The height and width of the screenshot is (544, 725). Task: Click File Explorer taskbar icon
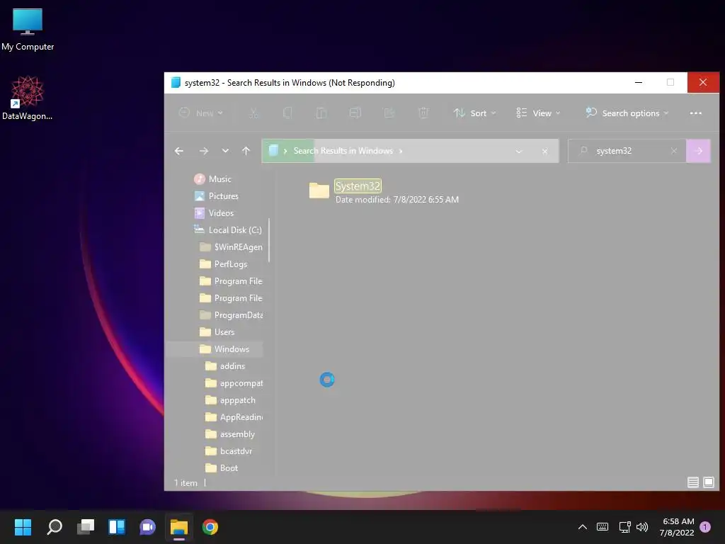[x=179, y=527]
